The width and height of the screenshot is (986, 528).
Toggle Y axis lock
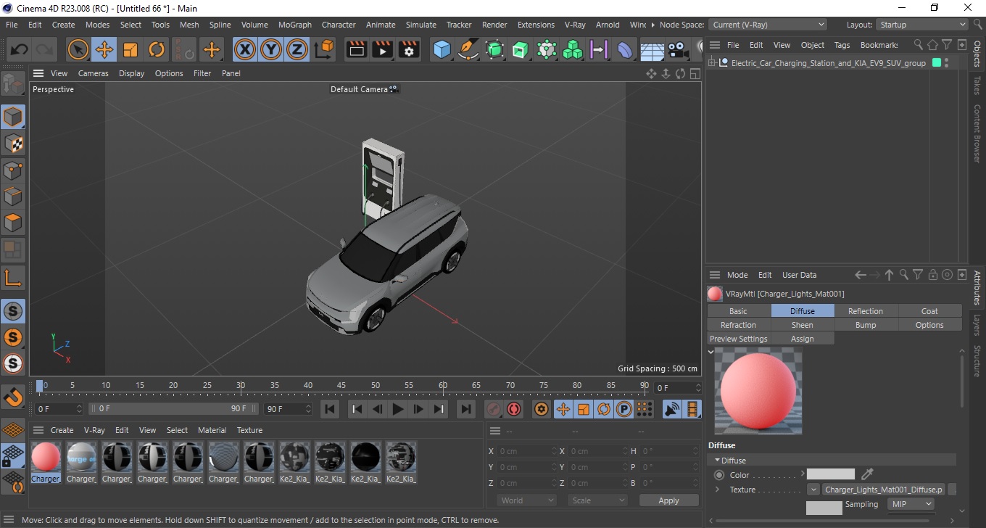(271, 50)
